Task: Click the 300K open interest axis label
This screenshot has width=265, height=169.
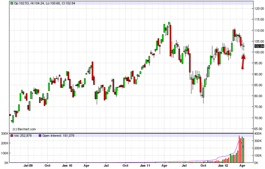Action: click(258, 141)
